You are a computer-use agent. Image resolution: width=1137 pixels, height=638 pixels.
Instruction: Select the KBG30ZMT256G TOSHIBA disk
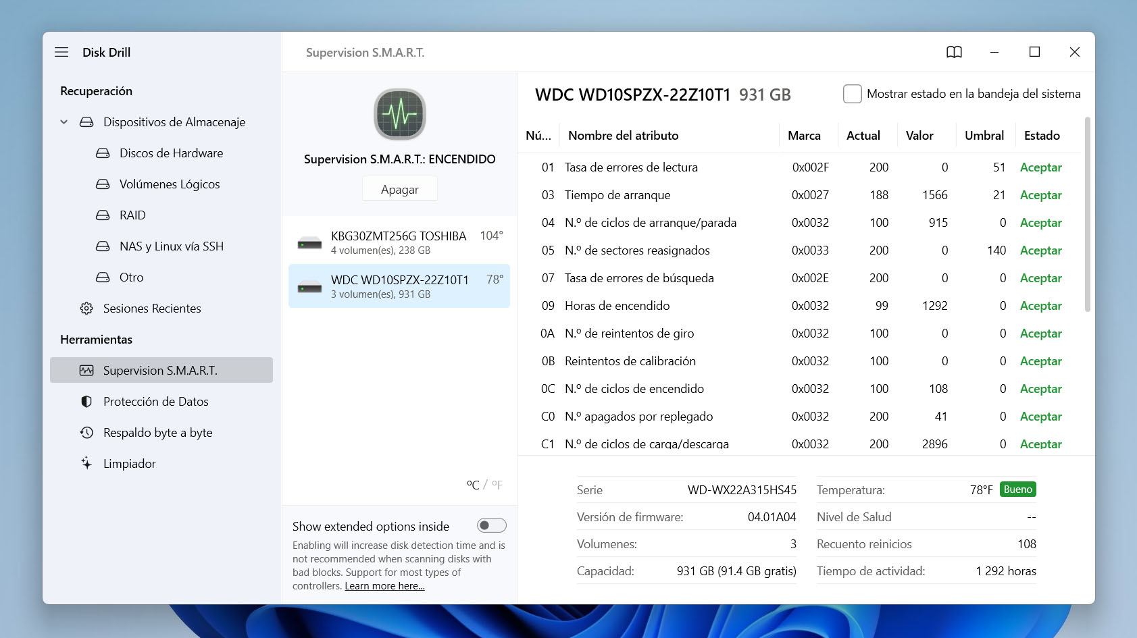point(399,242)
